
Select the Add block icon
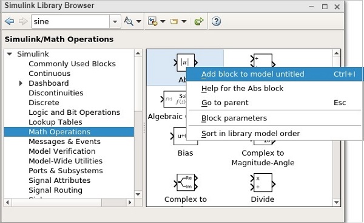pyautogui.click(x=263, y=60)
